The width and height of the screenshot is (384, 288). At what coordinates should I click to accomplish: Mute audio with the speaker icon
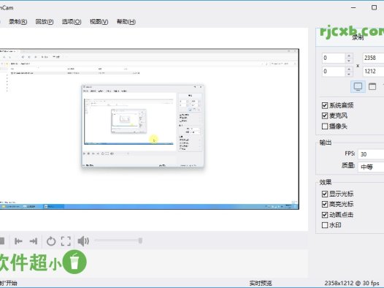pyautogui.click(x=83, y=241)
